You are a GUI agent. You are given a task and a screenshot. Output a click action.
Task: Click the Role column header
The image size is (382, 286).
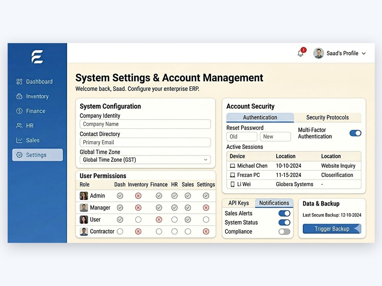pos(84,185)
